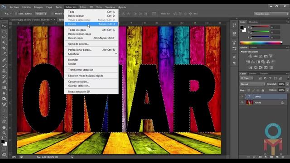Select the Crop tool
290x163 pixels.
click(x=4, y=48)
